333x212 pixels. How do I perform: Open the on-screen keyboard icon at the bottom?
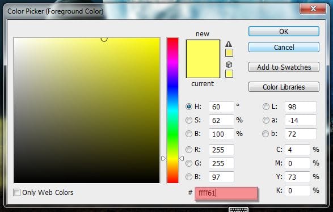pos(238,210)
